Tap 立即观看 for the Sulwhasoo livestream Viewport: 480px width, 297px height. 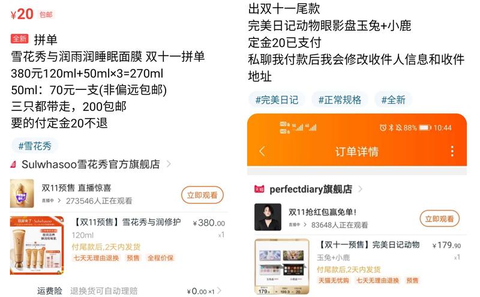click(202, 195)
